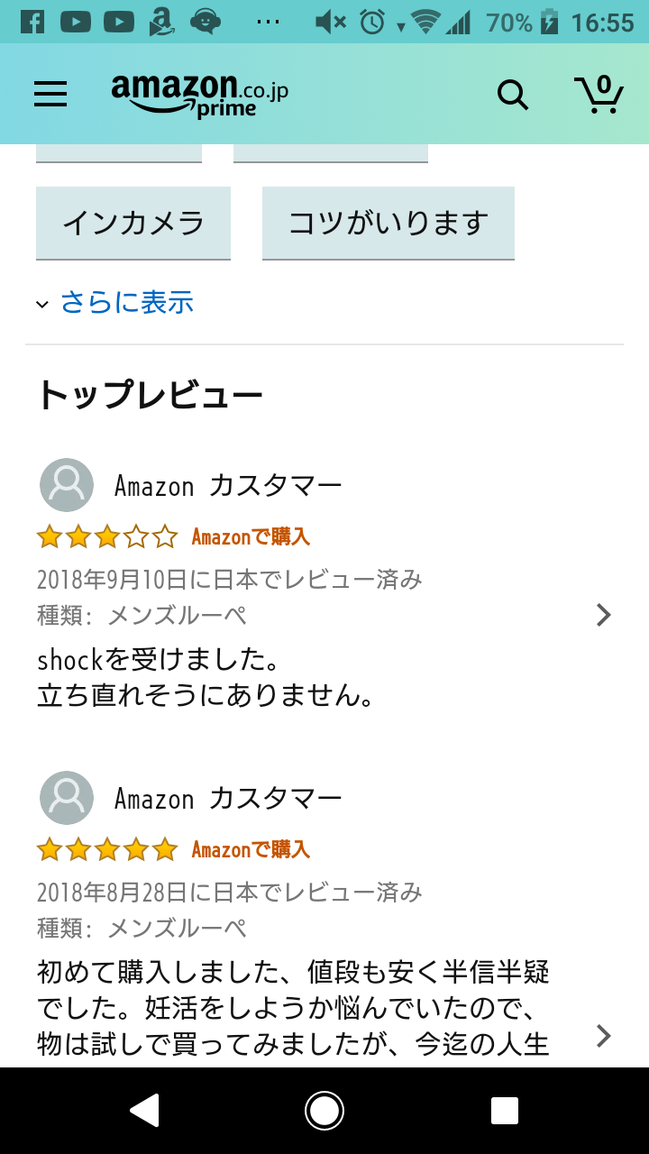The width and height of the screenshot is (649, 1154).
Task: Tap Amazon カスタマー name on first review
Action: coord(228,486)
